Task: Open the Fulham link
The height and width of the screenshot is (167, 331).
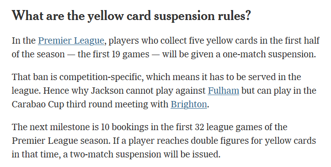Action: pos(224,91)
